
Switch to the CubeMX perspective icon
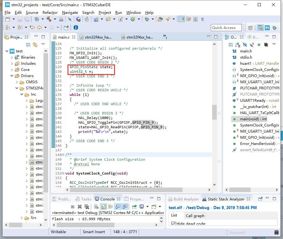267,28
